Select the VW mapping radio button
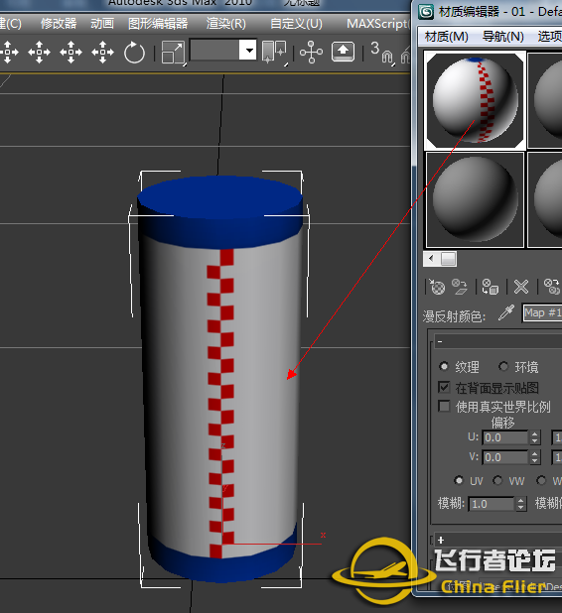The height and width of the screenshot is (613, 562). coord(497,480)
